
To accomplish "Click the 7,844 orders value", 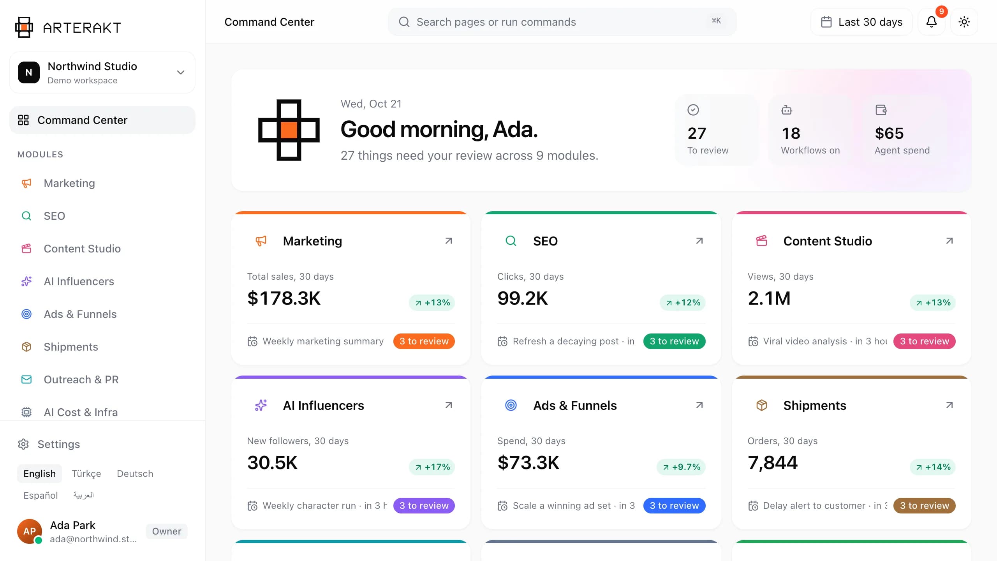I will point(773,462).
